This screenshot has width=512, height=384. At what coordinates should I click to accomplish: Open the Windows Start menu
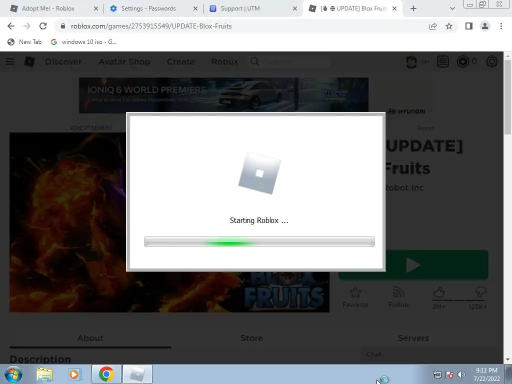(13, 374)
